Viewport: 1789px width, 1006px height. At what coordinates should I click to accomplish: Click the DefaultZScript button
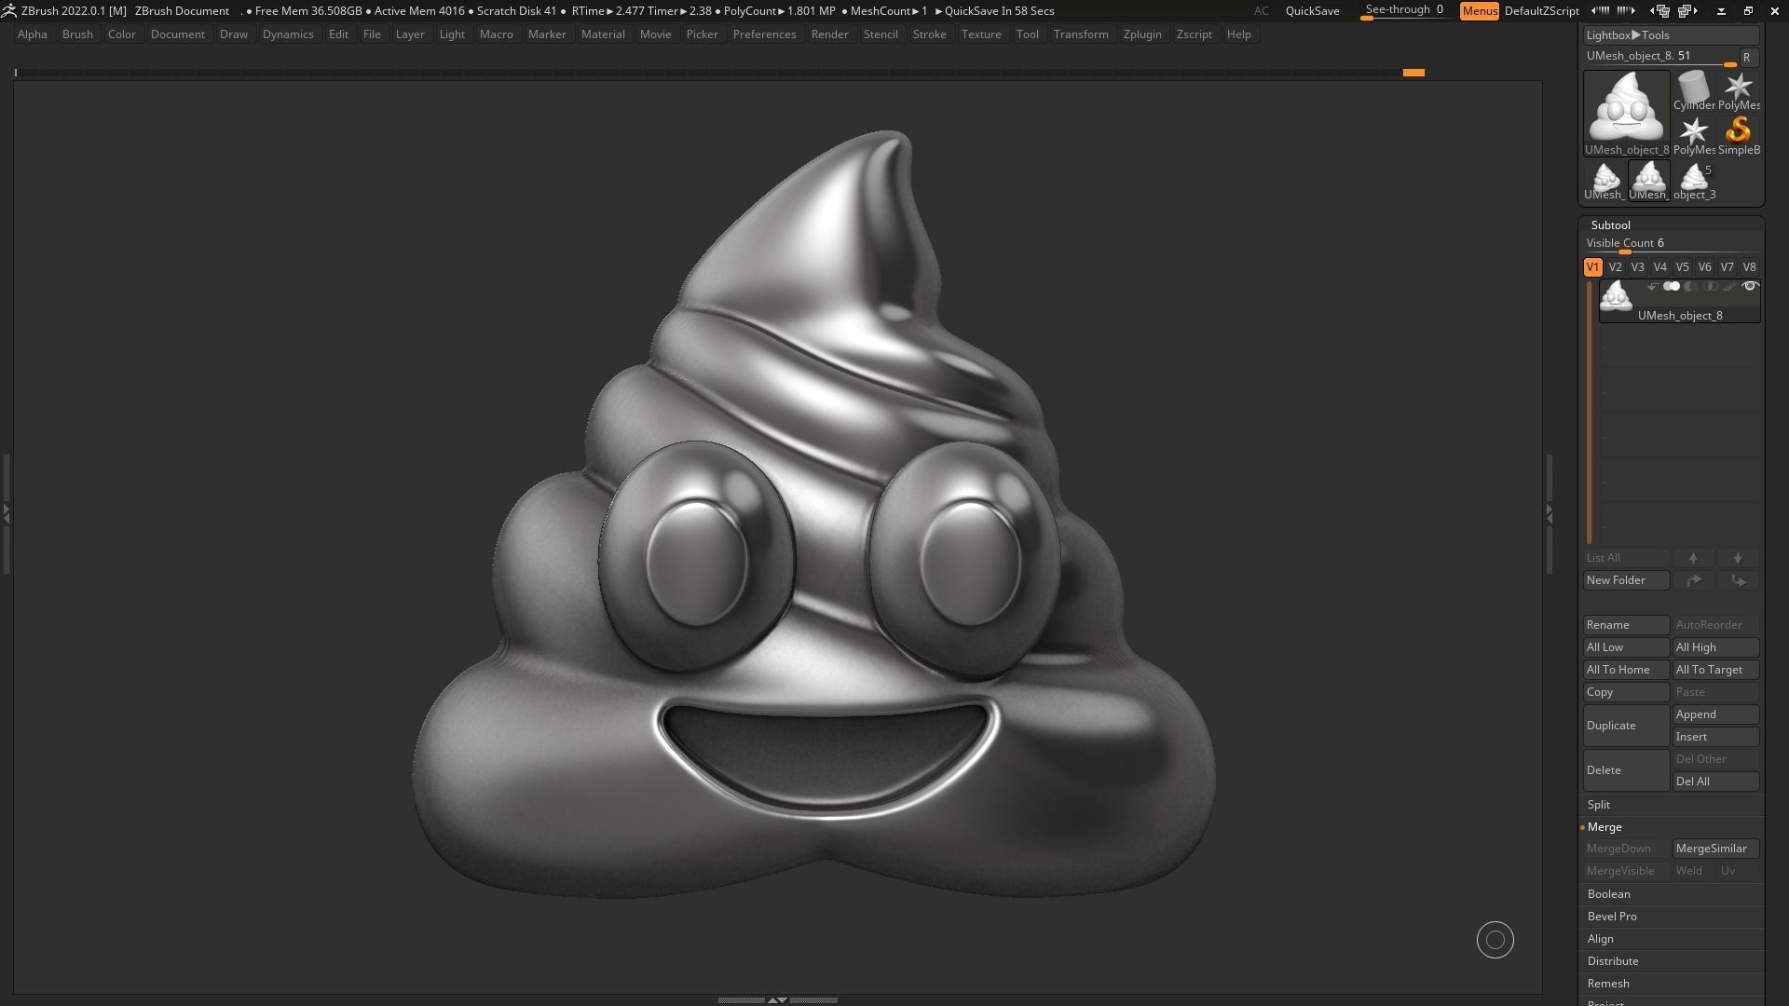pos(1541,11)
